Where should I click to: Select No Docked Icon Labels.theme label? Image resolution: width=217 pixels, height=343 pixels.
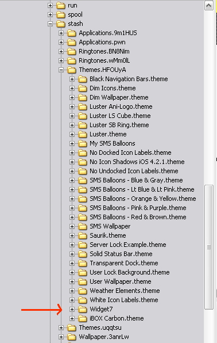tap(130, 153)
